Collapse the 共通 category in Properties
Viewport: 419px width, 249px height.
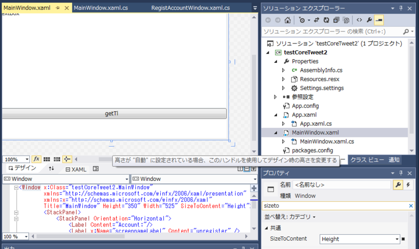(266, 228)
